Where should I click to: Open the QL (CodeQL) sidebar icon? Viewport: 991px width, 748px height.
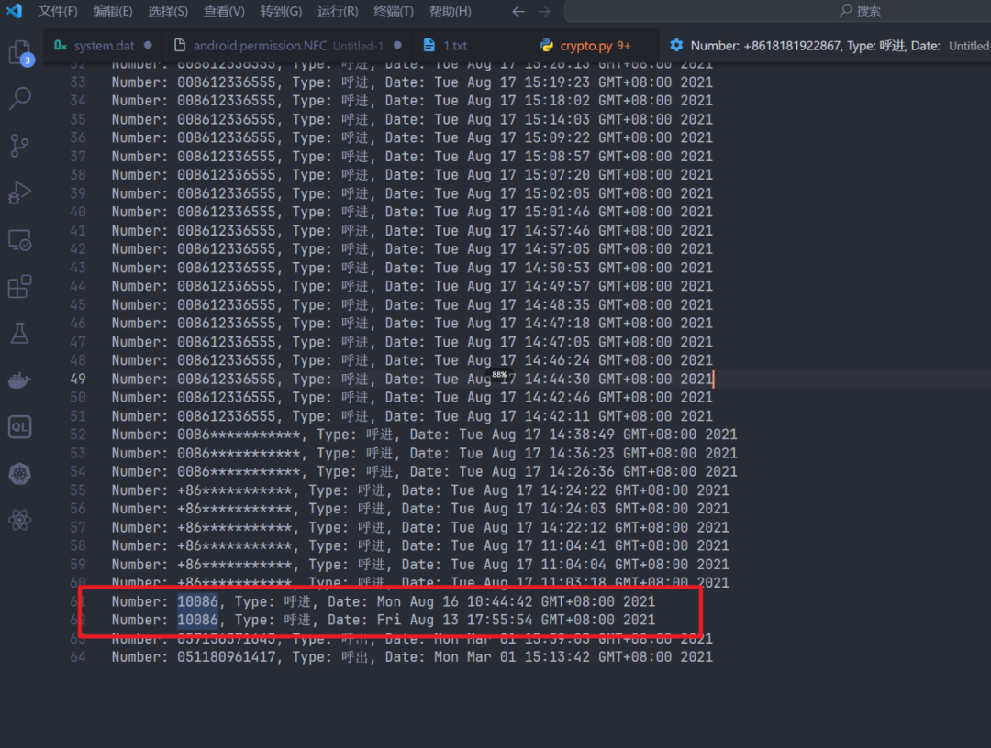click(x=19, y=426)
